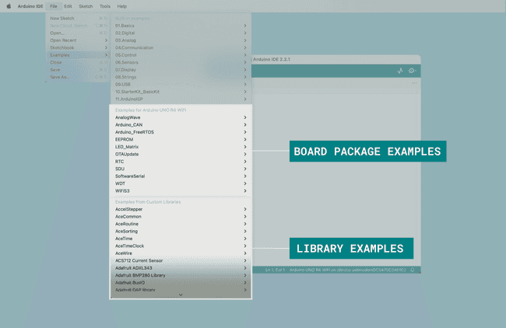Screen dimensions: 506x328
Task: Open the Serial Monitor icon
Action: (x=412, y=71)
